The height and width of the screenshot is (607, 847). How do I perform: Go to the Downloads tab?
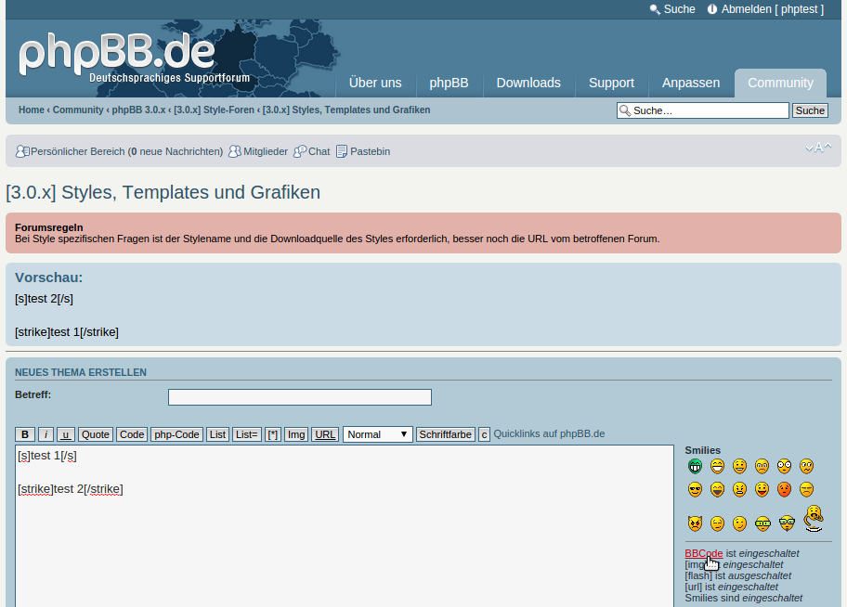point(528,83)
